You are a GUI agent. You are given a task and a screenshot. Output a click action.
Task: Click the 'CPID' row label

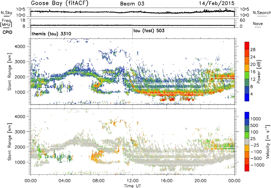7,32
